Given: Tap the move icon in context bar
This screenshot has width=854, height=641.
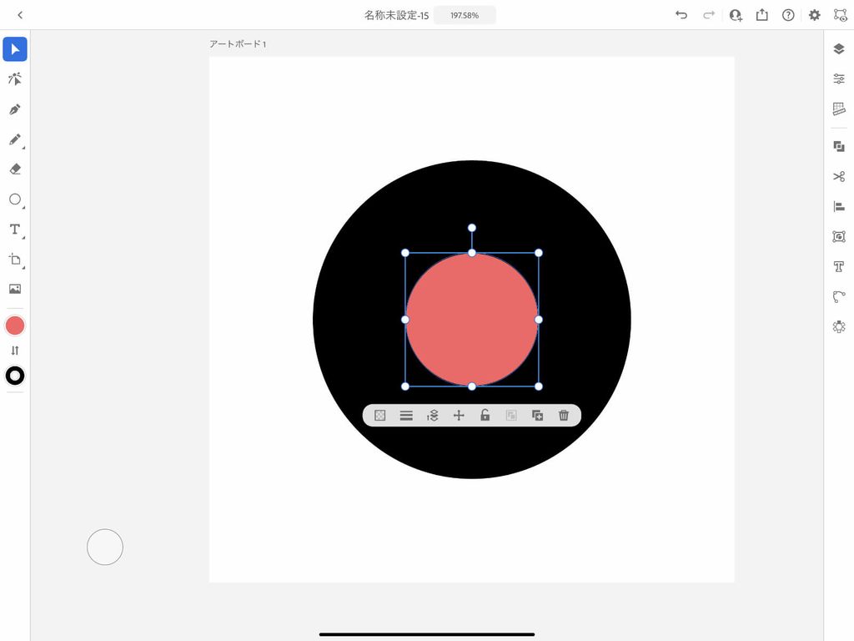Looking at the screenshot, I should point(459,416).
